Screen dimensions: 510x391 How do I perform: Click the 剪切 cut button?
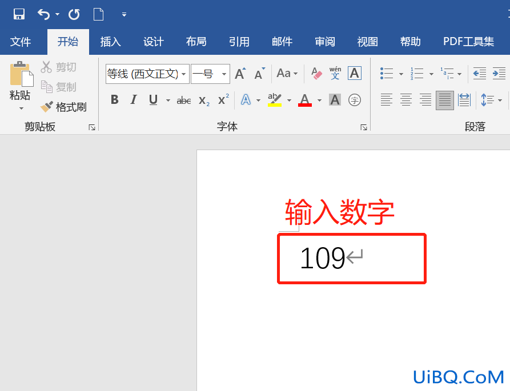point(59,67)
